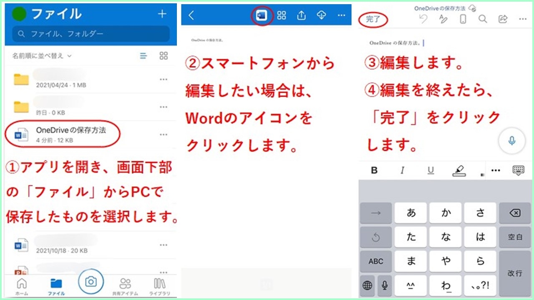Tap the right arrow keyboard key
The height and width of the screenshot is (300, 534).
pyautogui.click(x=376, y=213)
